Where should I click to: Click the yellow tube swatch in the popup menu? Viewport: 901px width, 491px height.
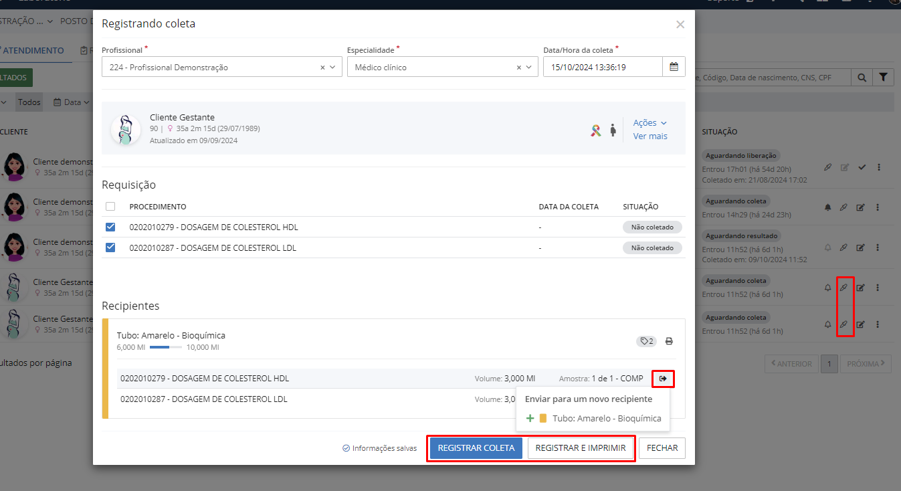pyautogui.click(x=543, y=418)
